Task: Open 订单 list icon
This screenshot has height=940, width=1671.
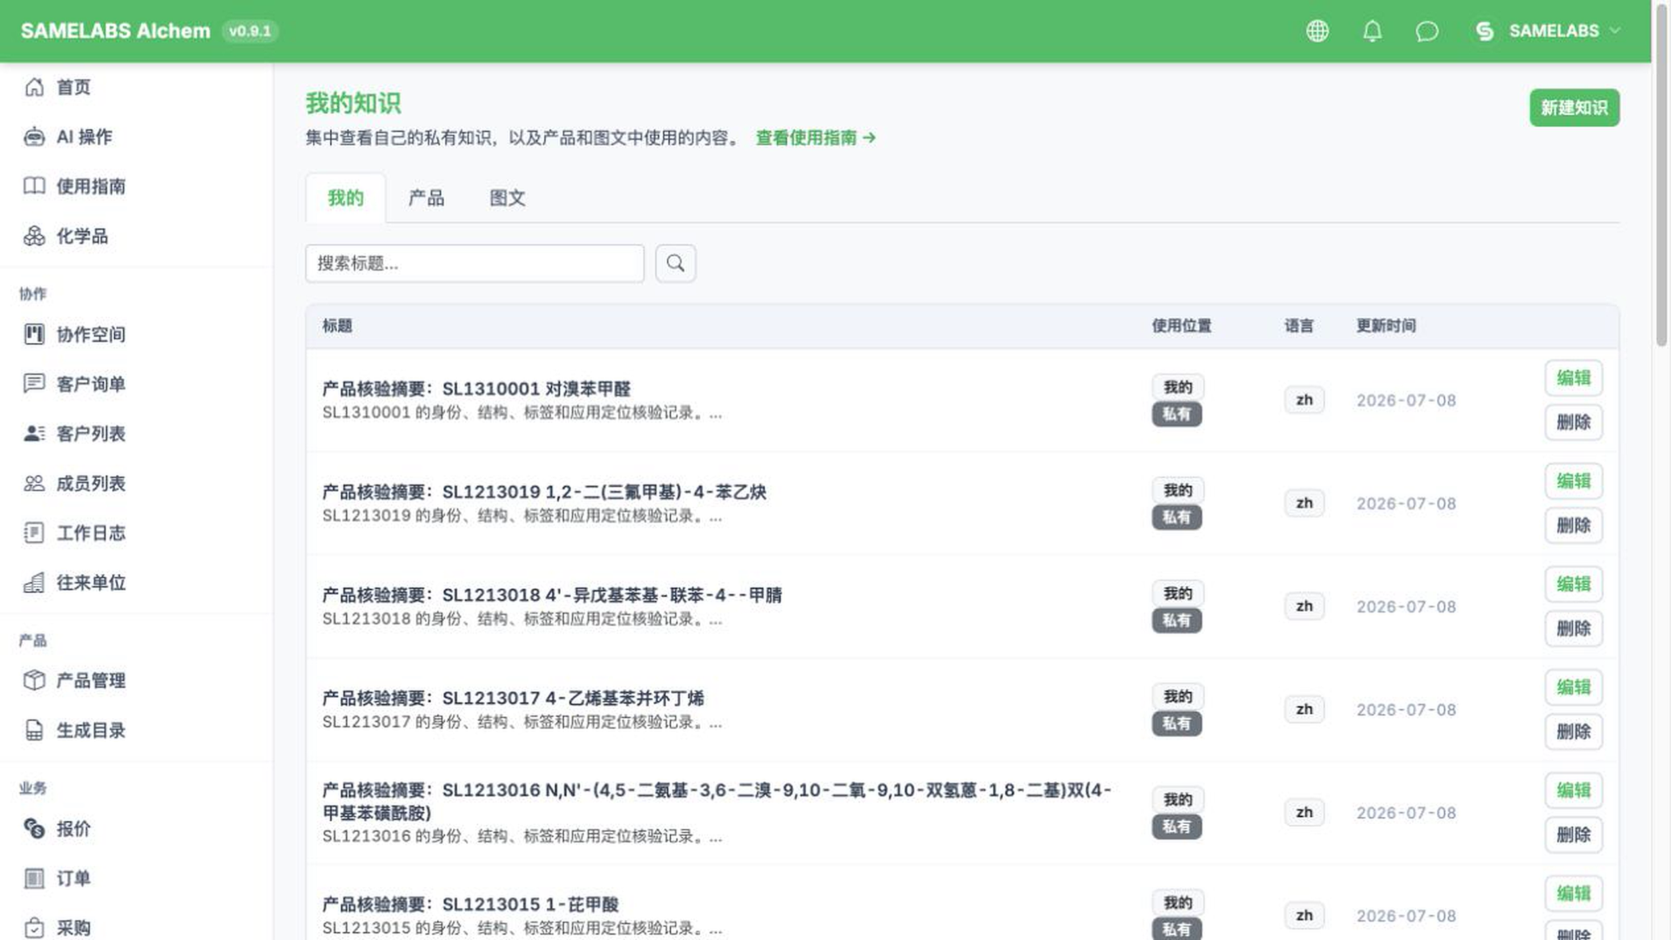Action: click(34, 879)
